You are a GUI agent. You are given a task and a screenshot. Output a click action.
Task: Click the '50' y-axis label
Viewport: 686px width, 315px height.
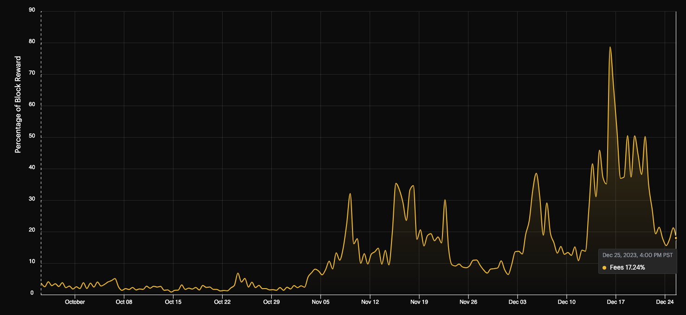[x=32, y=136]
